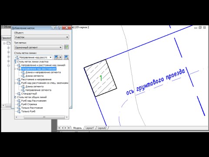Click the previous layout tab arrow
This screenshot has height=157, width=209.
point(63,128)
